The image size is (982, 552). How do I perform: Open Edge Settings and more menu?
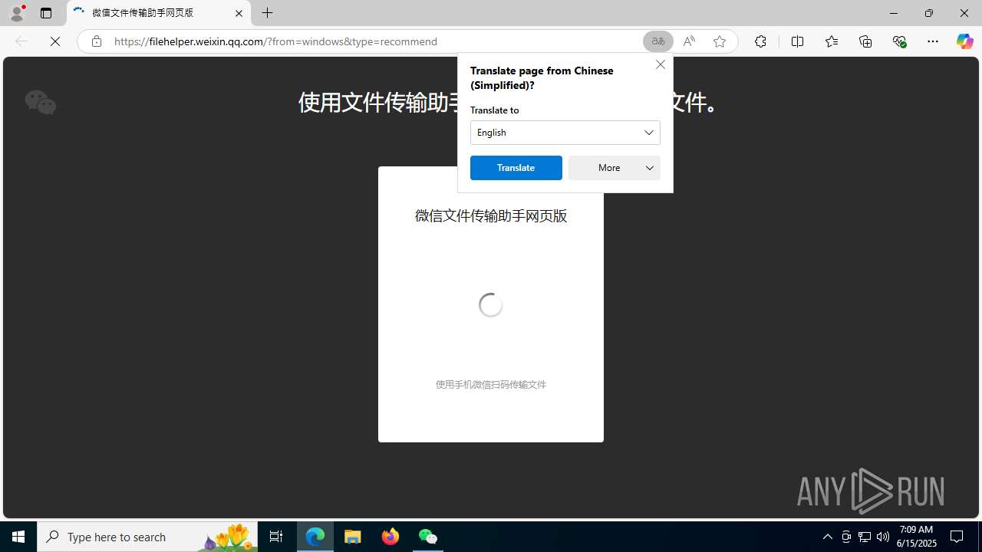[x=933, y=41]
